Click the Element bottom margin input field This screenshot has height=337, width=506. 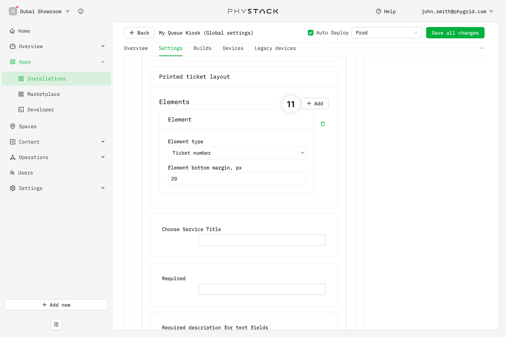[x=236, y=179]
